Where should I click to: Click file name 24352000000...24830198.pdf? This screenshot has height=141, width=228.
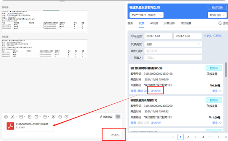(32, 124)
